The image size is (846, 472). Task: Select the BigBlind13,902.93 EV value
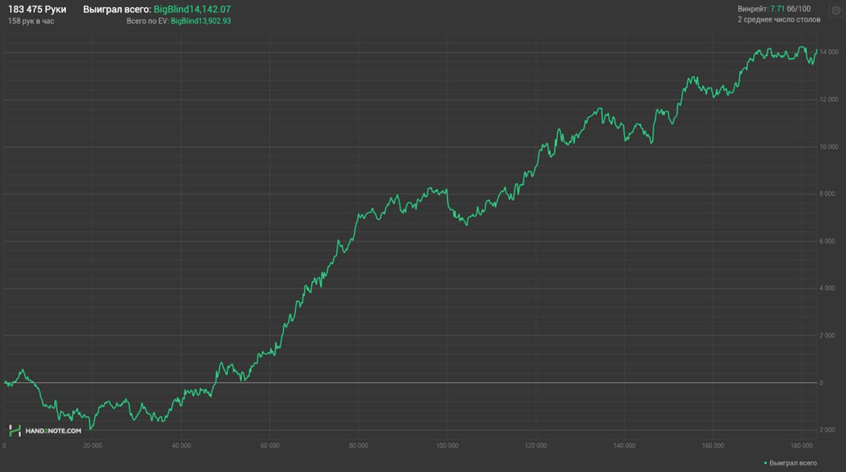point(200,21)
